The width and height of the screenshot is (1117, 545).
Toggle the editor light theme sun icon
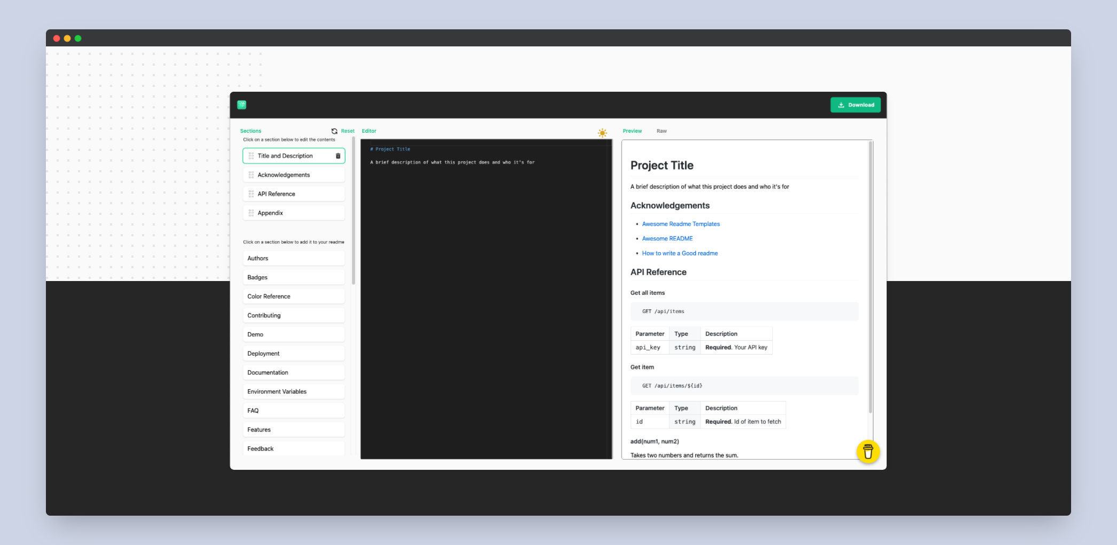click(x=602, y=133)
